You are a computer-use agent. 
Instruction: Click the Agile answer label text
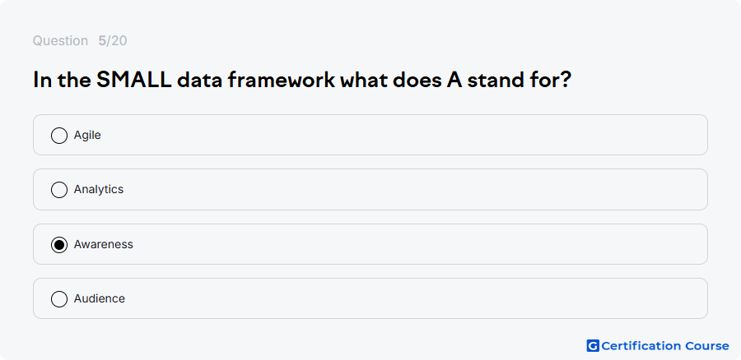[87, 136]
